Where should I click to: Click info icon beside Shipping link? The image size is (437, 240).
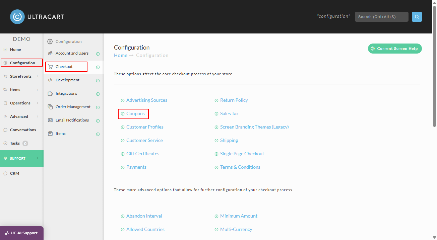tap(216, 141)
